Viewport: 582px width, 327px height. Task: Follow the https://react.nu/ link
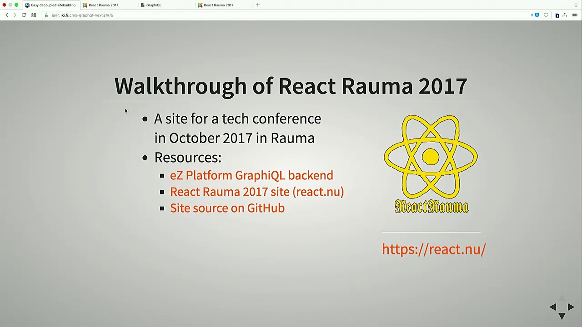click(x=434, y=249)
